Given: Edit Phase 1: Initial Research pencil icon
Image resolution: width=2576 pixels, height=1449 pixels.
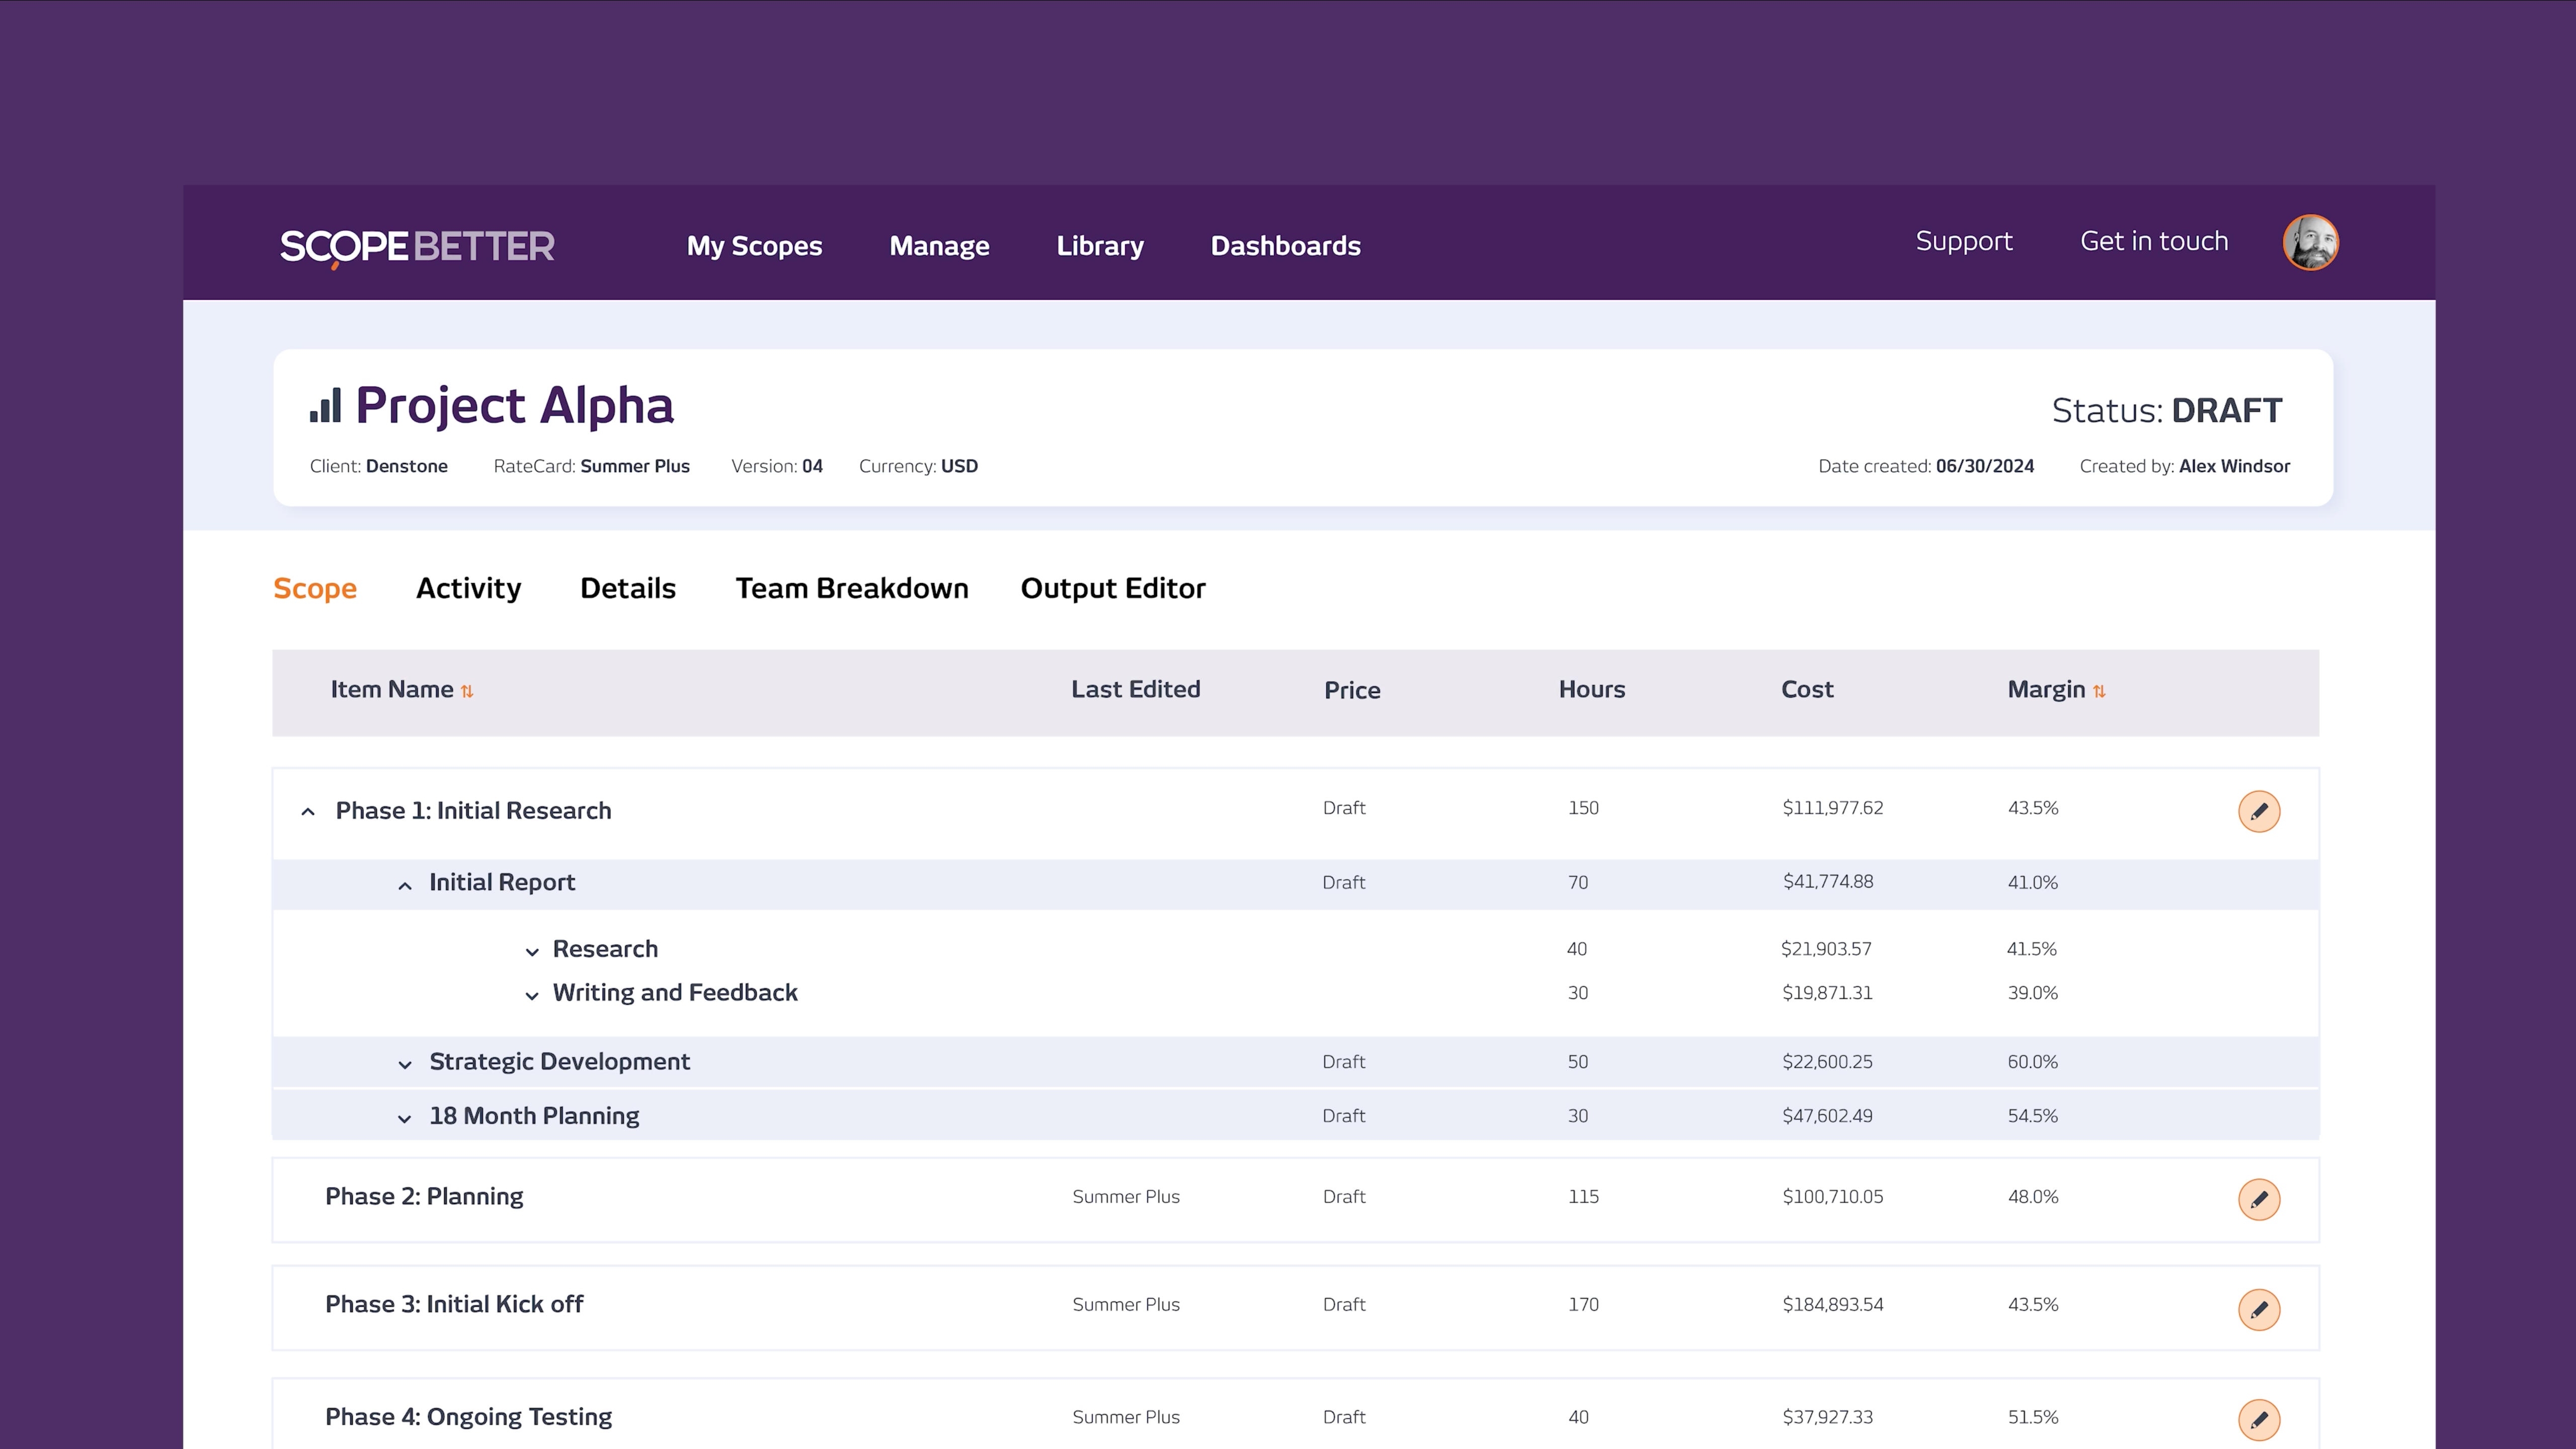Looking at the screenshot, I should click(x=2259, y=811).
